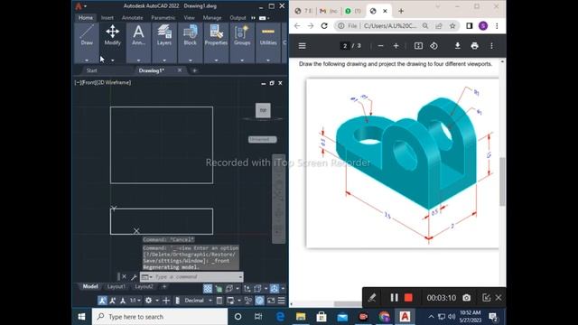This screenshot has width=578, height=325.
Task: Click the command line close X icon
Action: [x=125, y=276]
